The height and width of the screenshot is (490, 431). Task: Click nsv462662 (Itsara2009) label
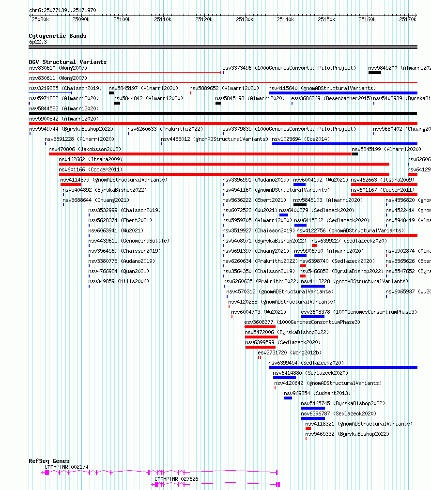[91, 159]
